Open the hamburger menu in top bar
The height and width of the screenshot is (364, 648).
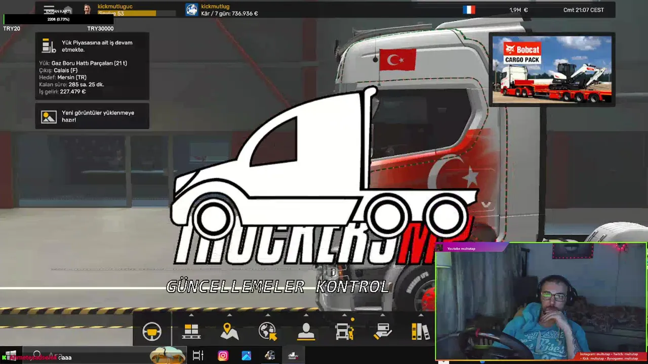tap(49, 10)
